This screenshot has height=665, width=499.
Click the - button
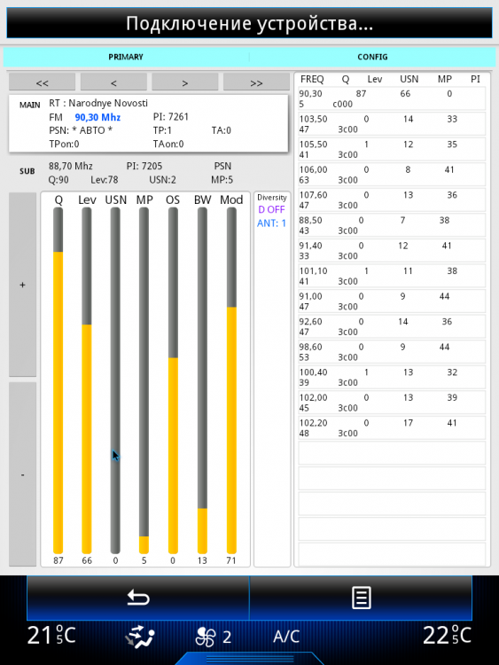[x=22, y=474]
